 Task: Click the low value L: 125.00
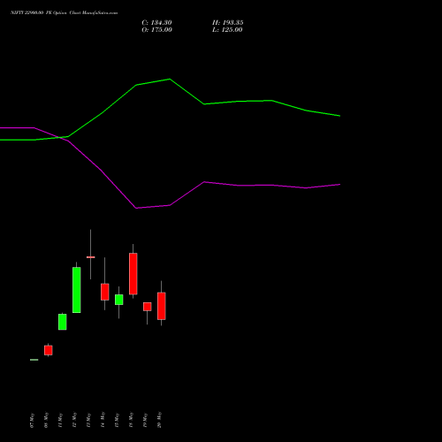coord(227,30)
